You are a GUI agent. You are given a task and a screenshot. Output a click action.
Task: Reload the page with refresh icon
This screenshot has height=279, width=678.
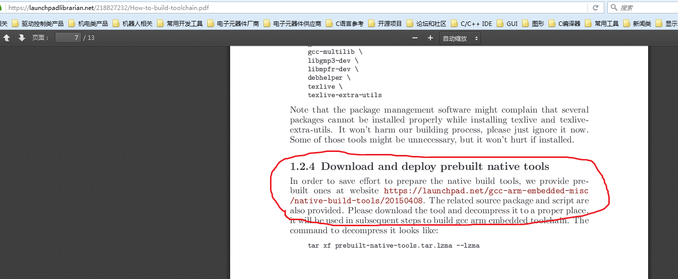tap(595, 7)
